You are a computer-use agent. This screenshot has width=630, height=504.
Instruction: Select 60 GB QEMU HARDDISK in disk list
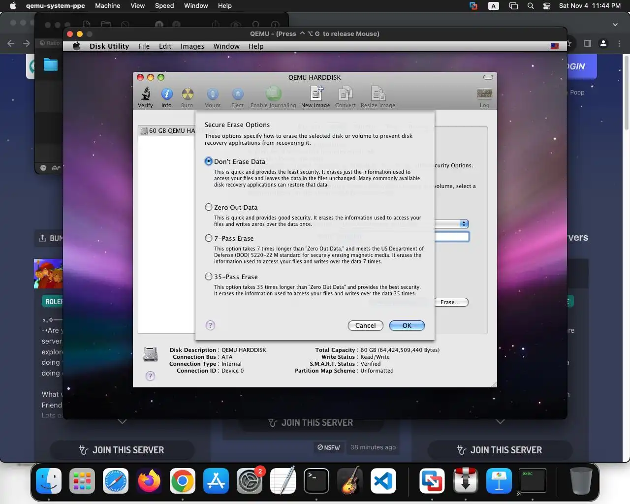click(x=167, y=130)
